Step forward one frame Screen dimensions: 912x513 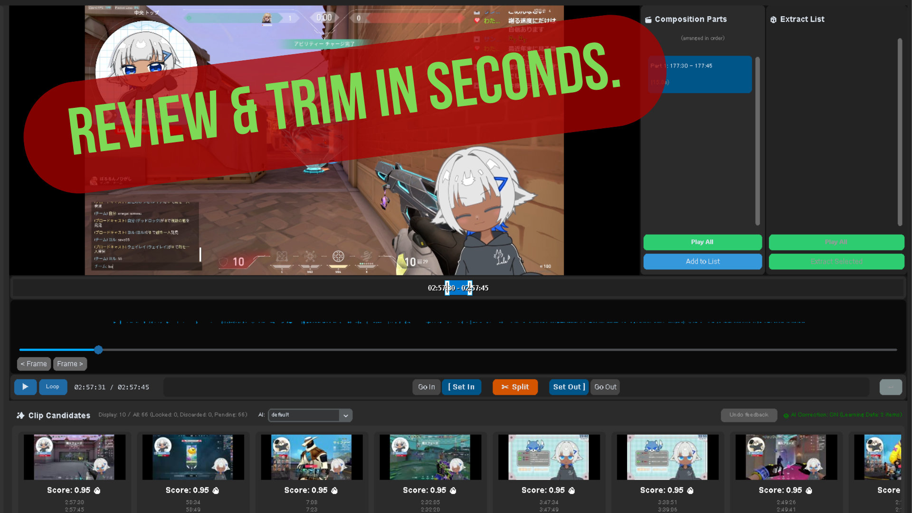point(70,364)
